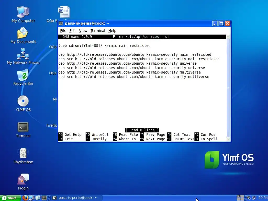The image size is (268, 201).
Task: Click the deb karmic-security main restricted line
Action: [135, 54]
